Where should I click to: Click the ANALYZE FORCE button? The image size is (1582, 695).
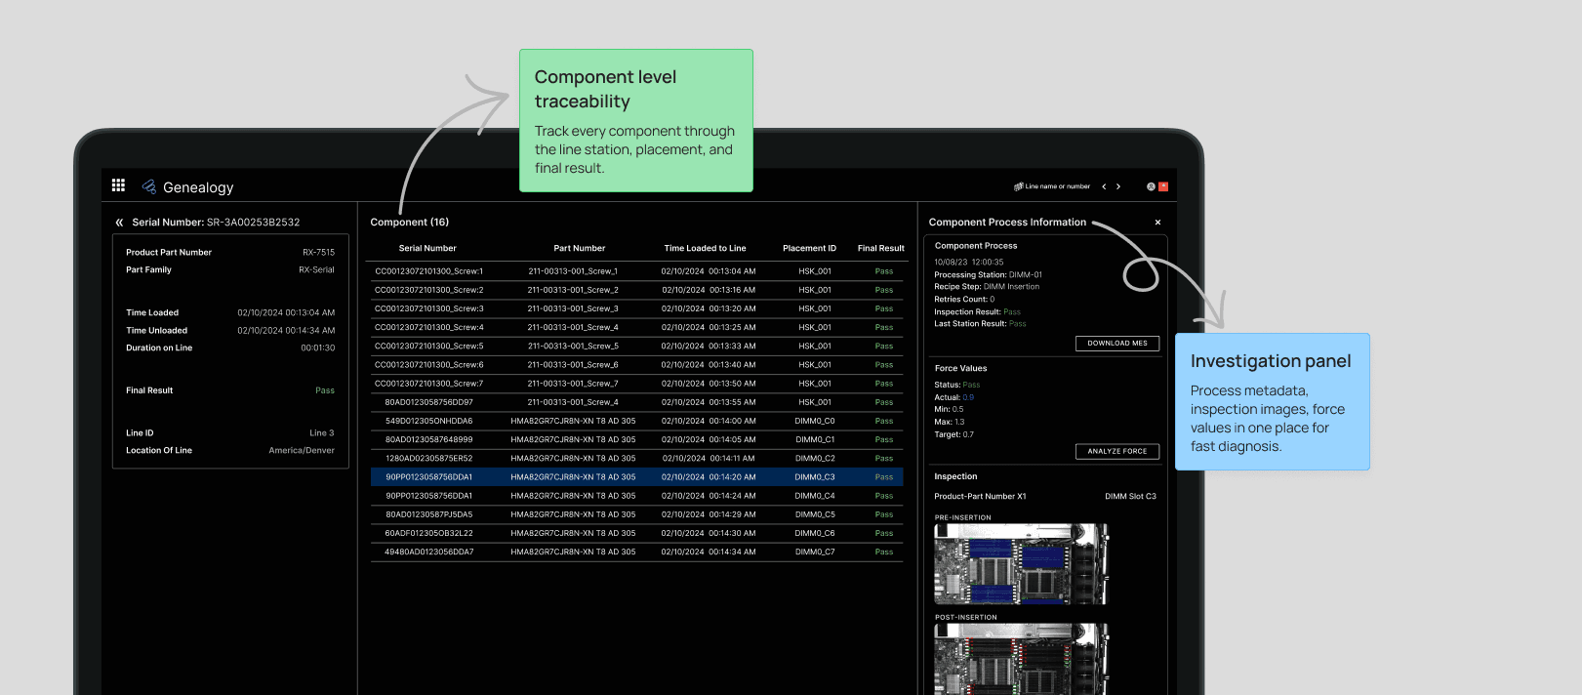click(1117, 451)
